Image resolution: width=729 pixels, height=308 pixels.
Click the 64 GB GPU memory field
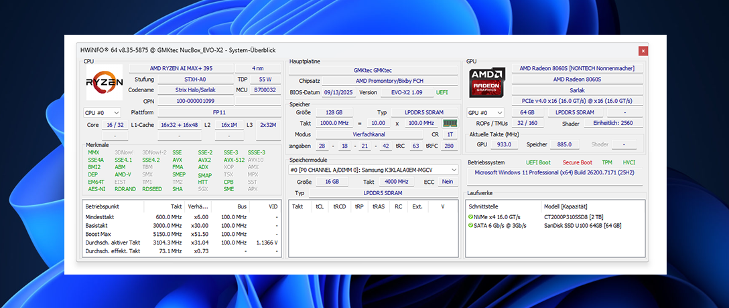(x=527, y=112)
